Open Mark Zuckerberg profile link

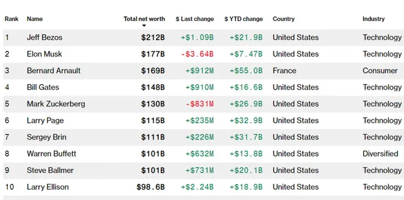click(x=56, y=104)
